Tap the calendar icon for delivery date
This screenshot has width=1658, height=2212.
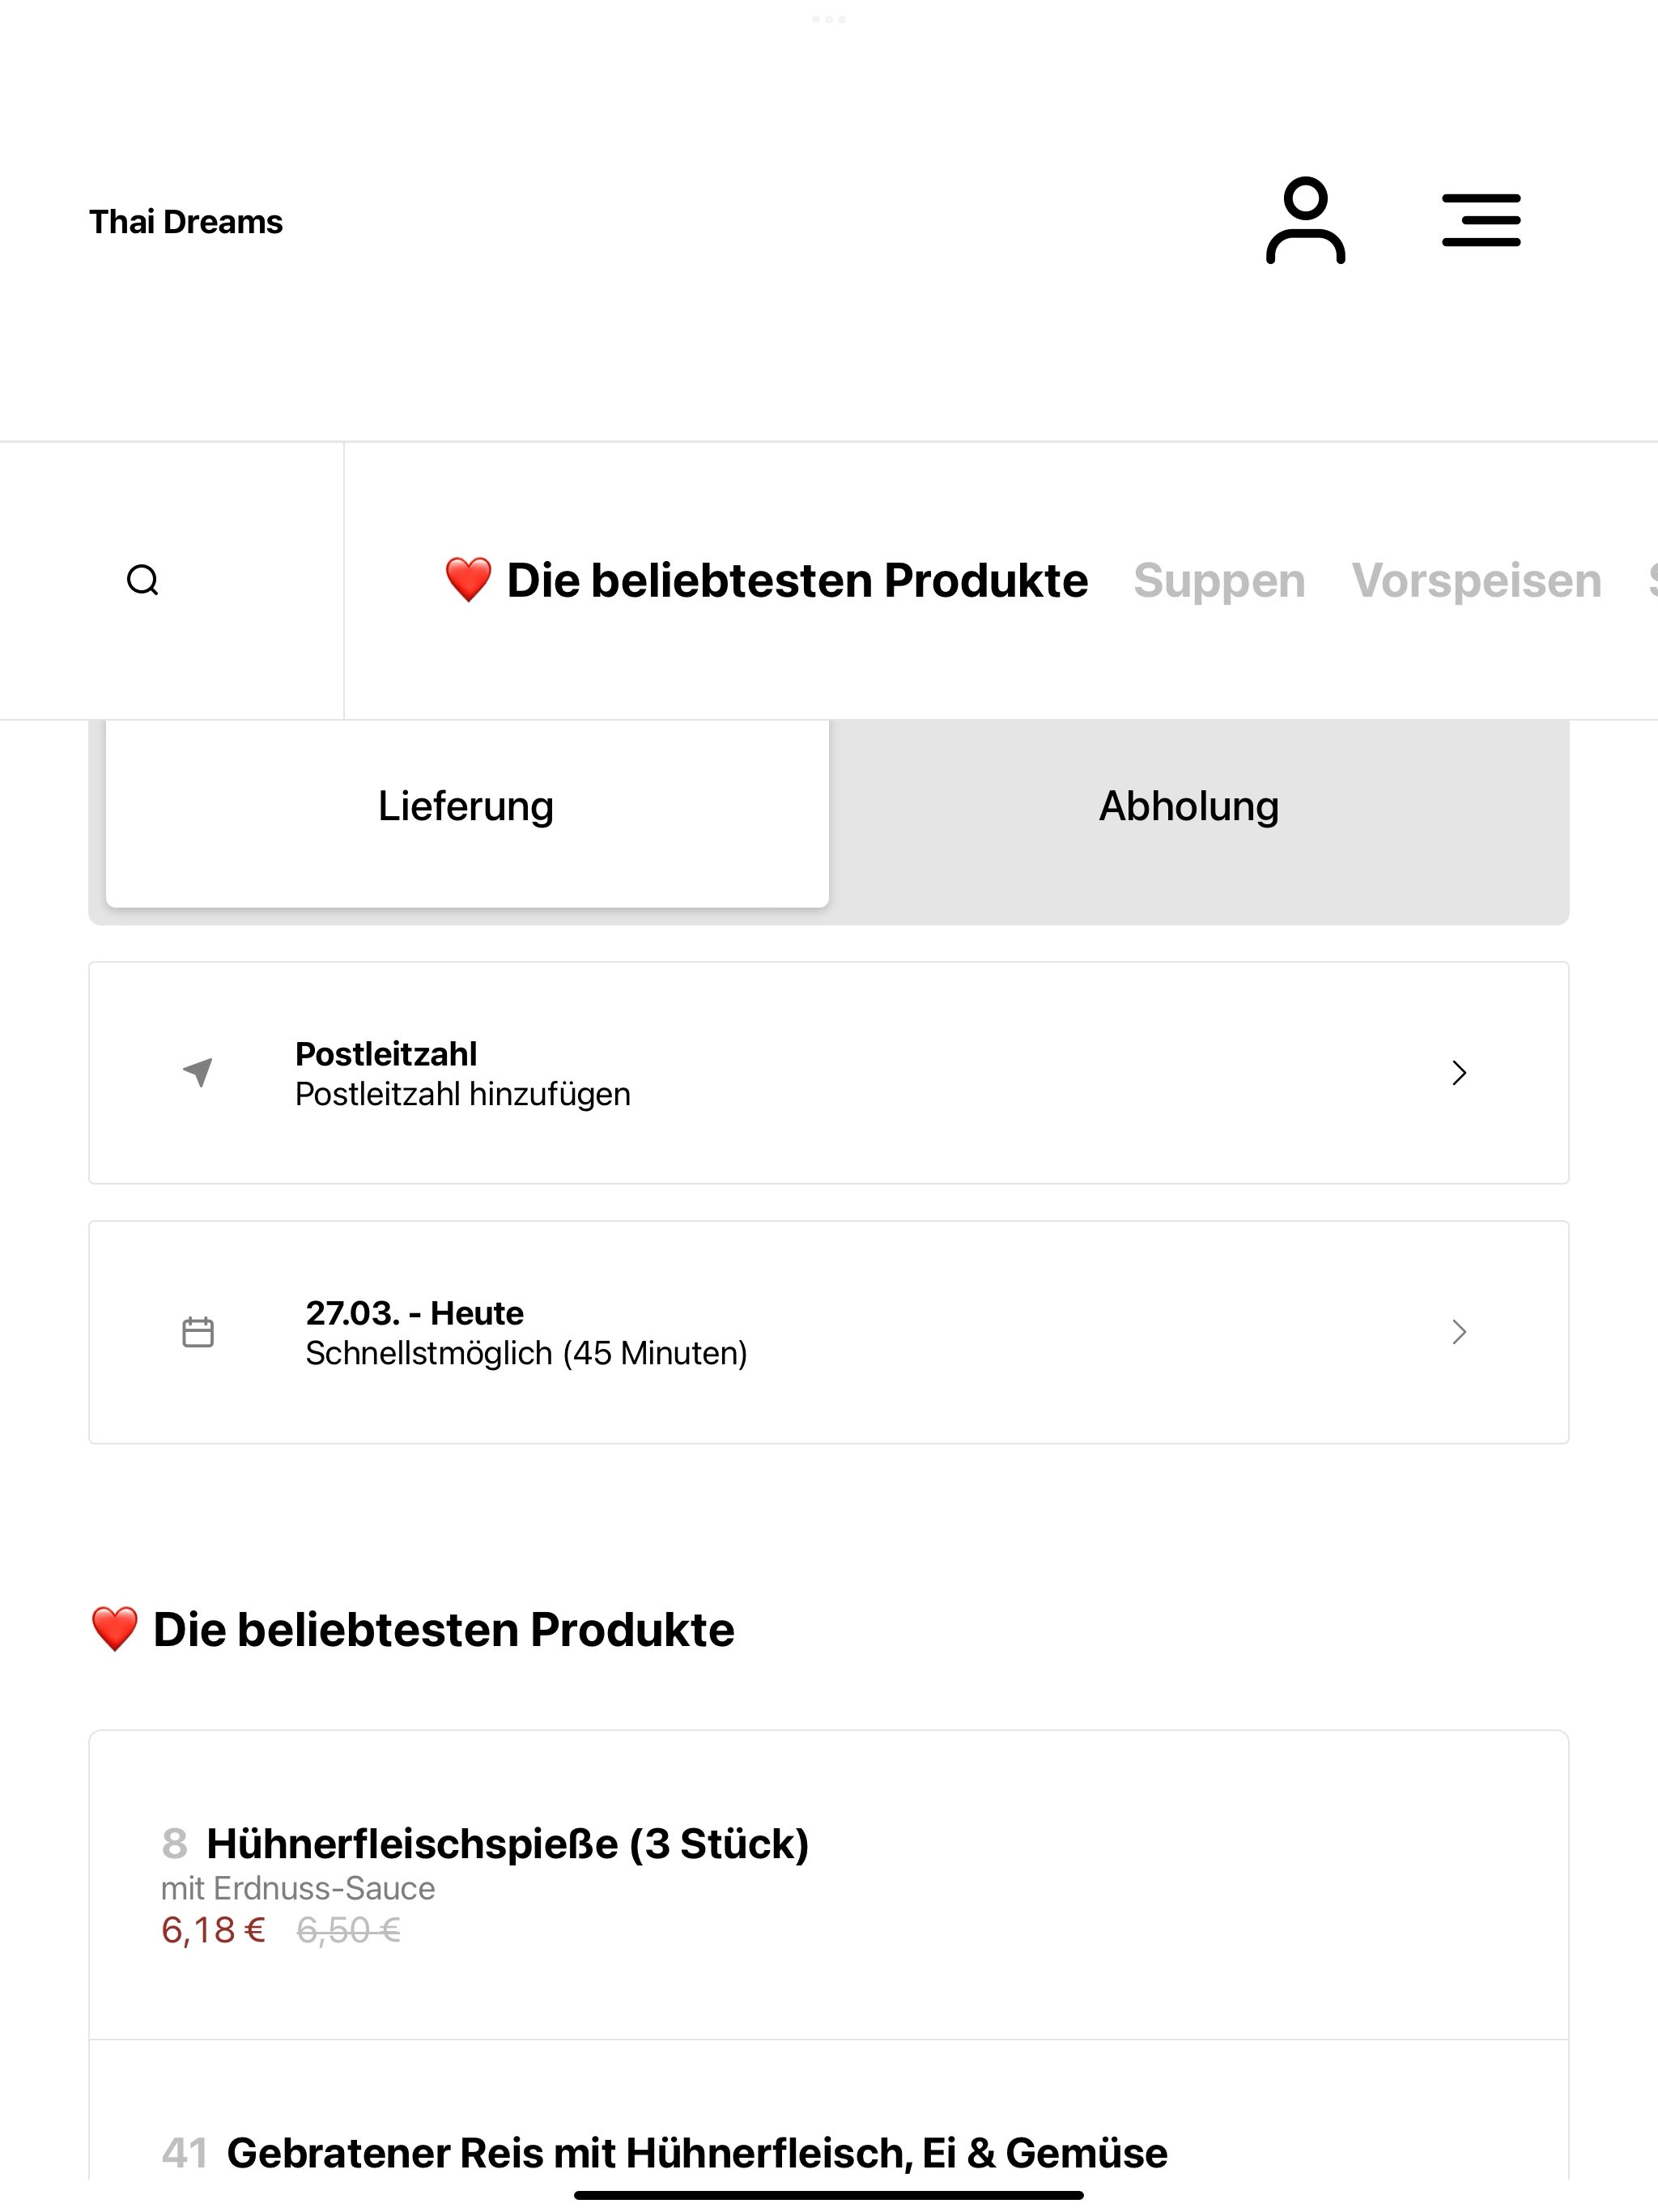[198, 1332]
